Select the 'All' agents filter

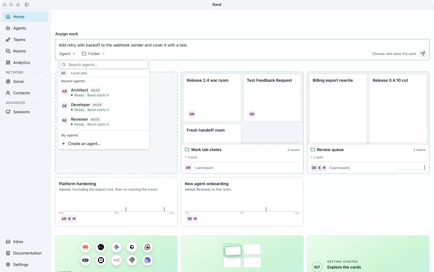(x=63, y=73)
